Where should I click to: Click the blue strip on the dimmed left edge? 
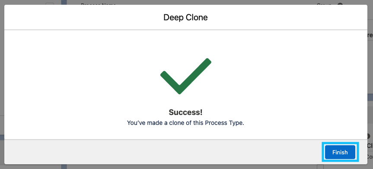coord(2,137)
